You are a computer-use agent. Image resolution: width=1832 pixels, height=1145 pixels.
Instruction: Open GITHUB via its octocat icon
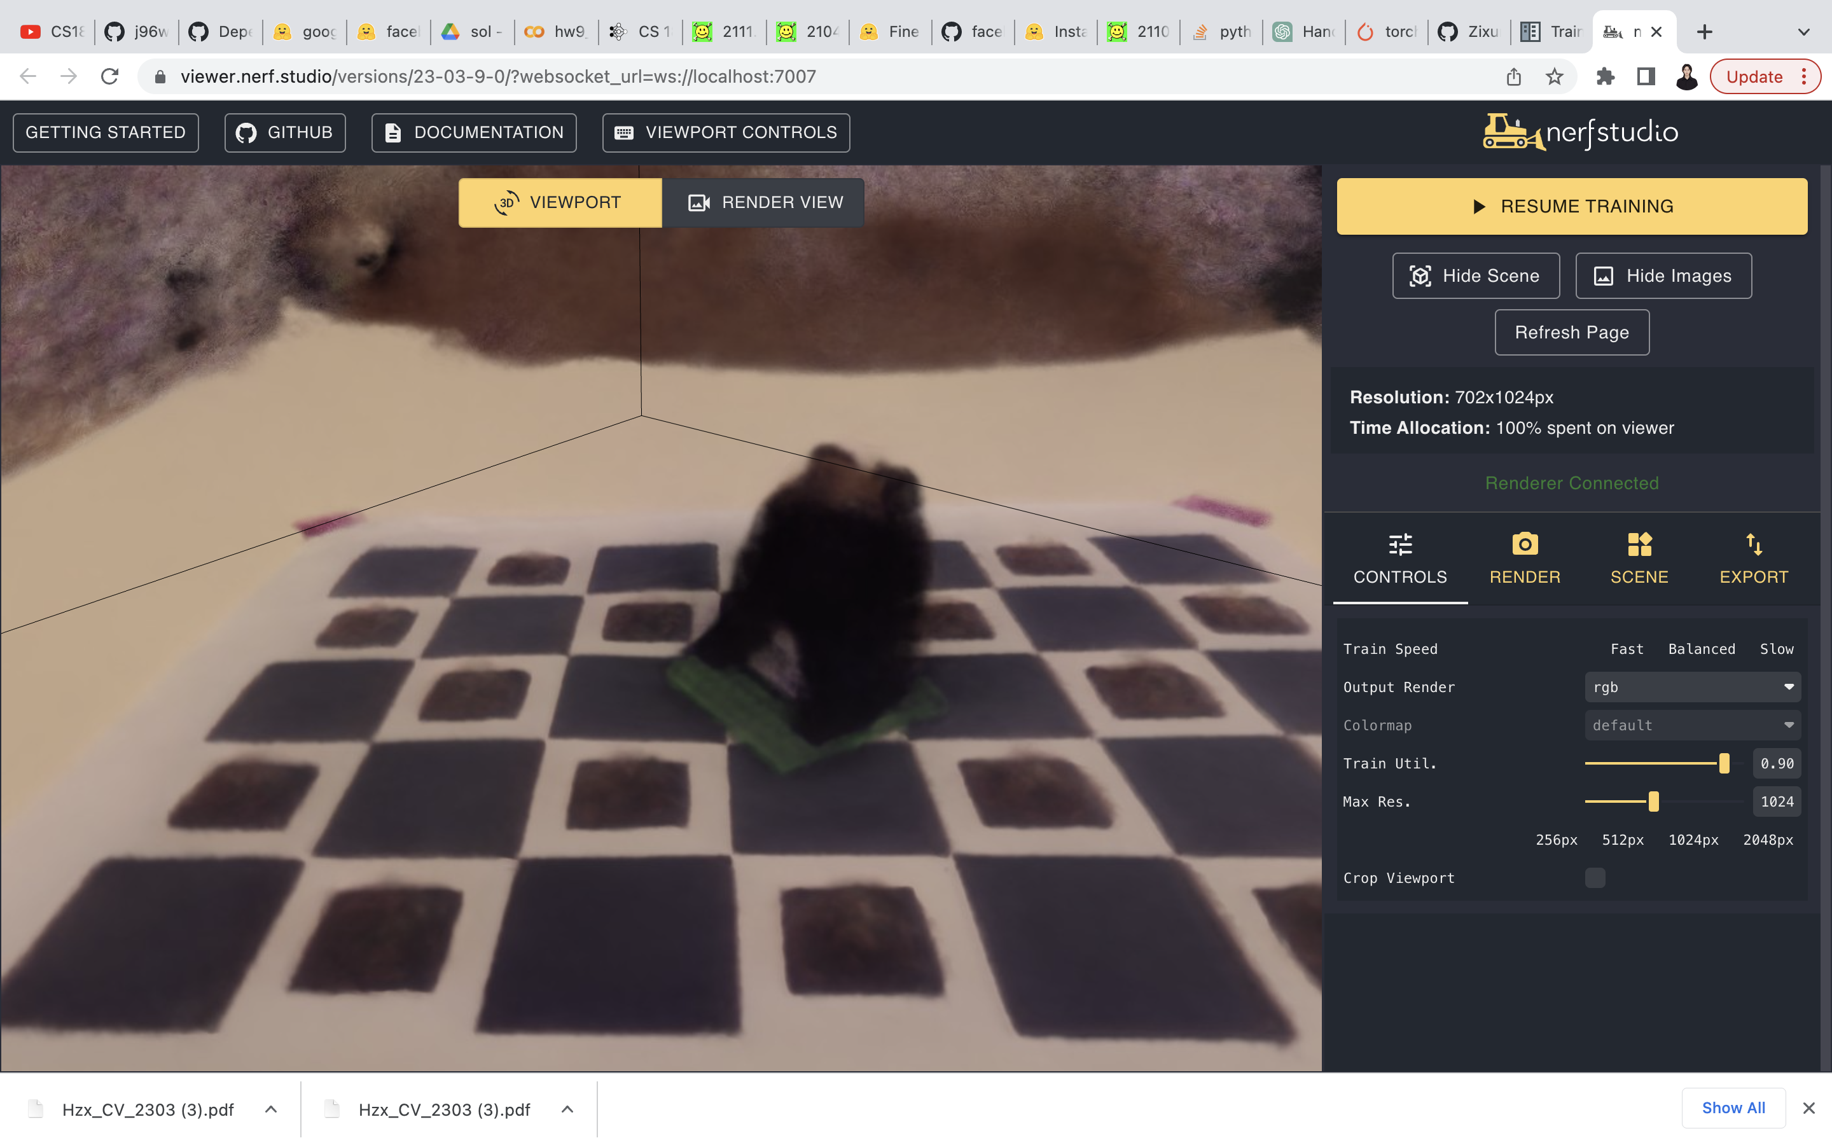[x=246, y=132]
